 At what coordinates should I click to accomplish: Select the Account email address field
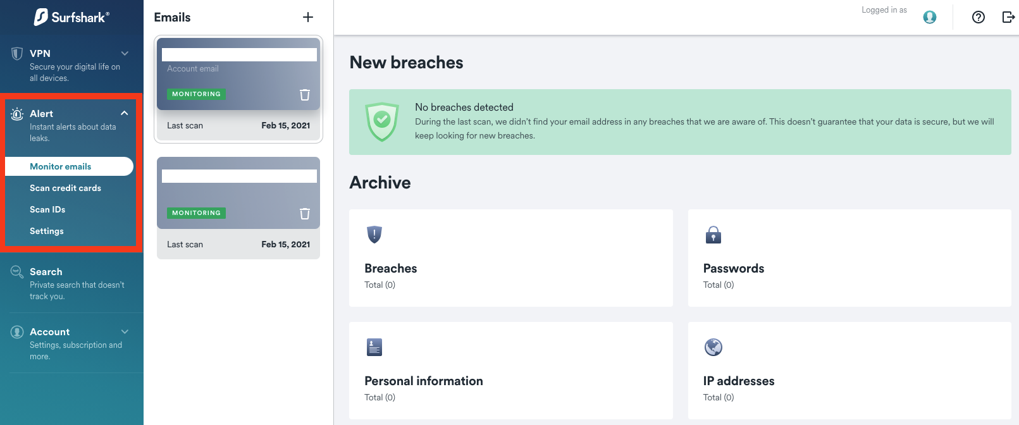point(239,55)
